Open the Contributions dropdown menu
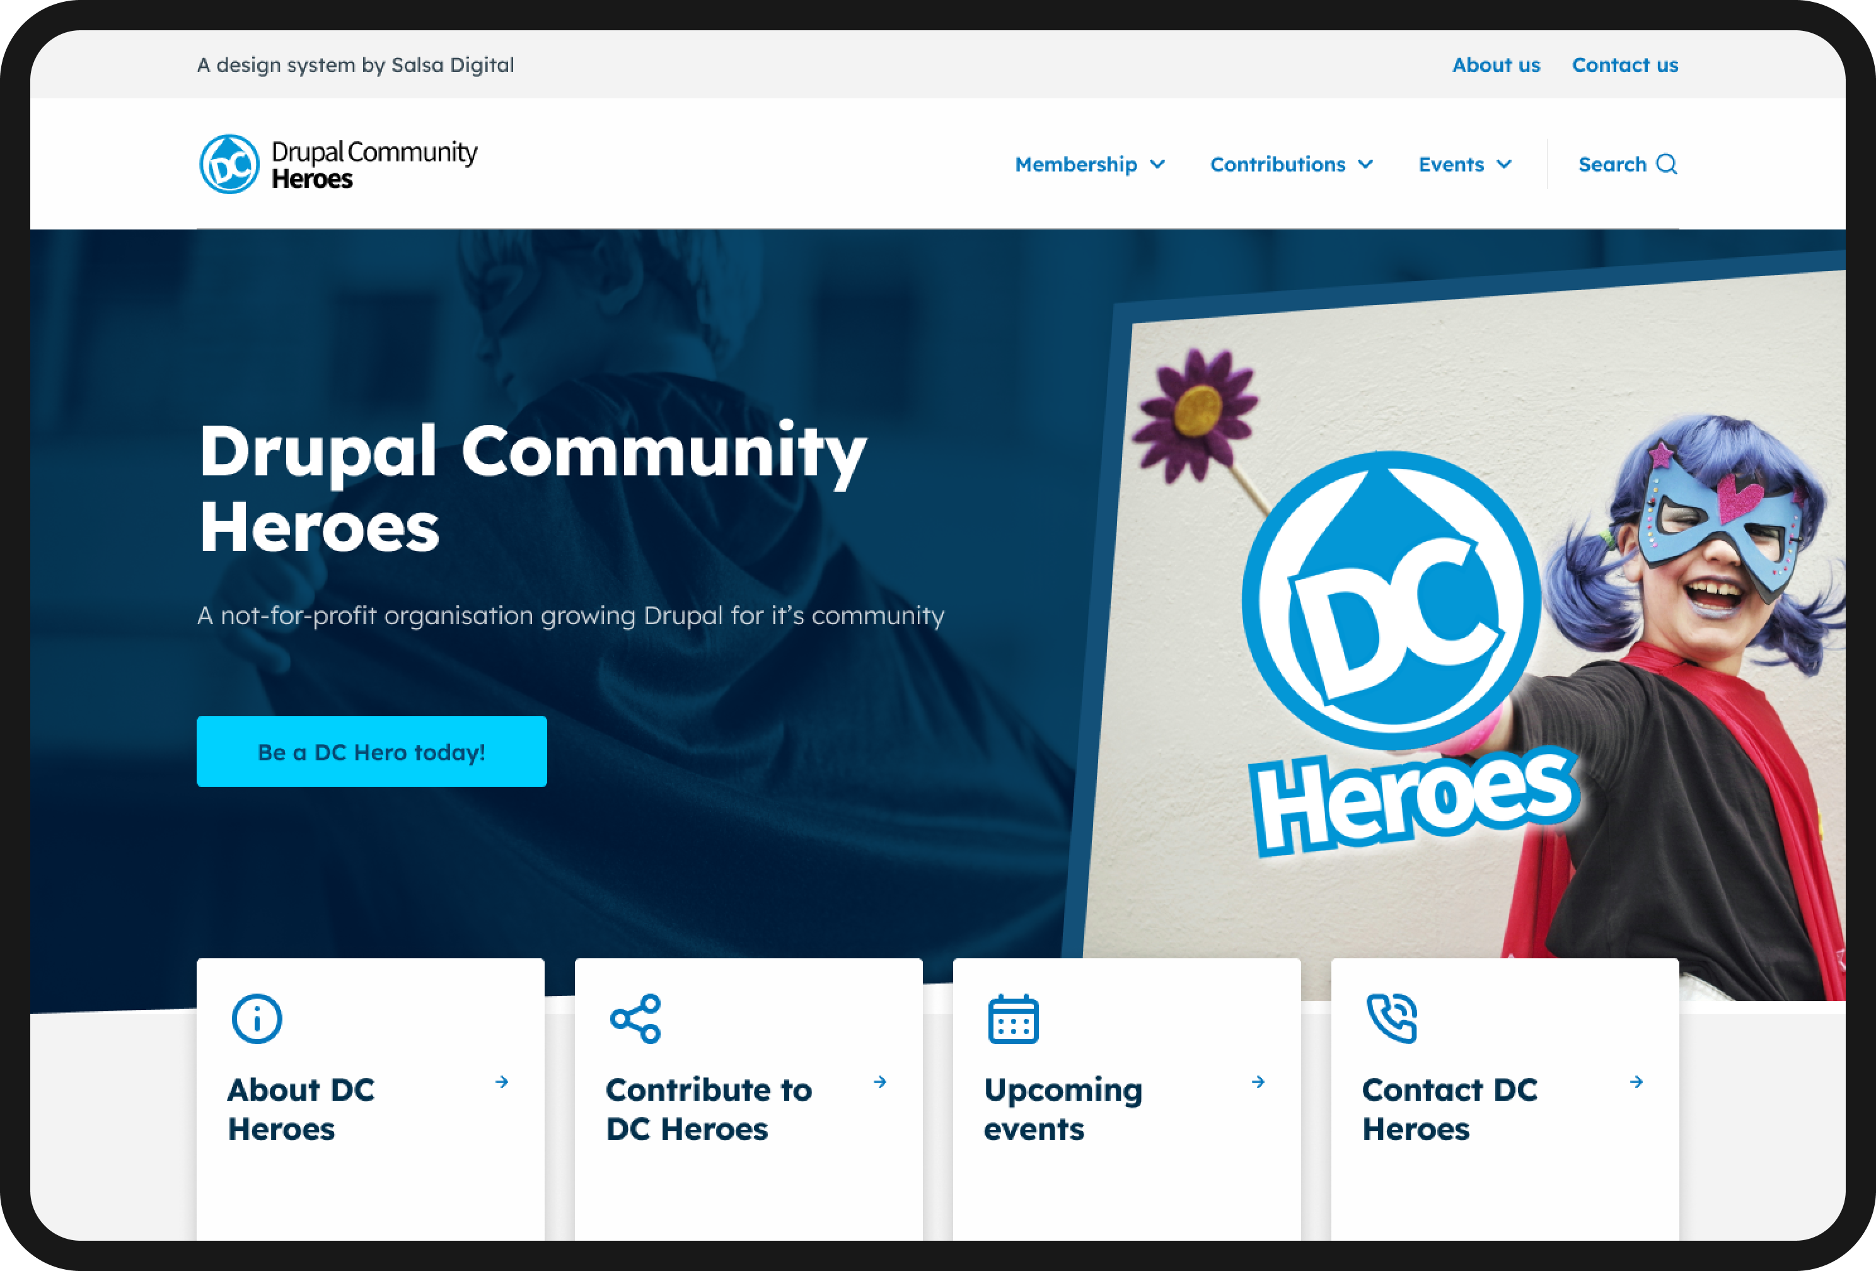Screen dimensions: 1876x1271 point(1290,164)
